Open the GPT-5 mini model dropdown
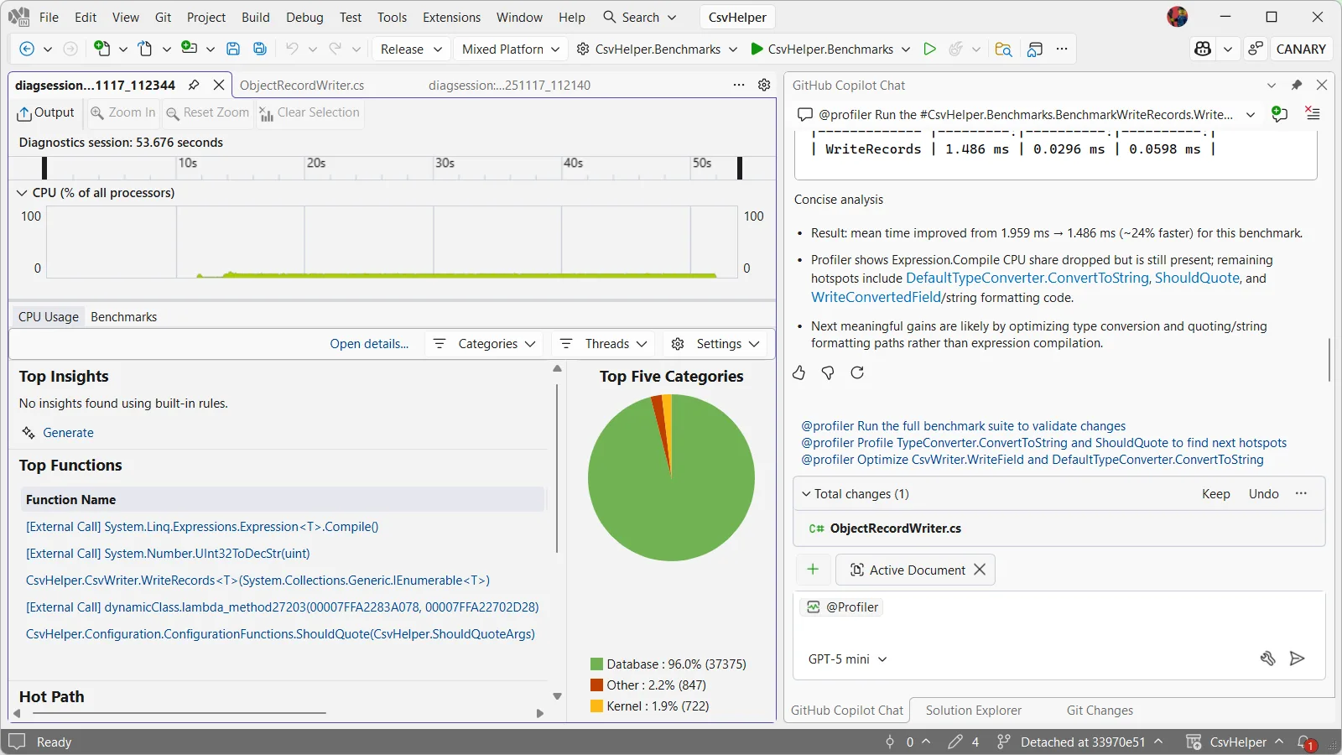Image resolution: width=1342 pixels, height=755 pixels. coord(847,659)
